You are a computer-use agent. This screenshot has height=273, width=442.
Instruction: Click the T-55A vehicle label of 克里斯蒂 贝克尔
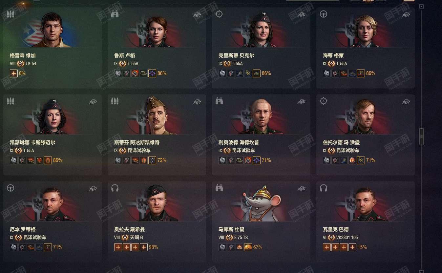point(237,64)
